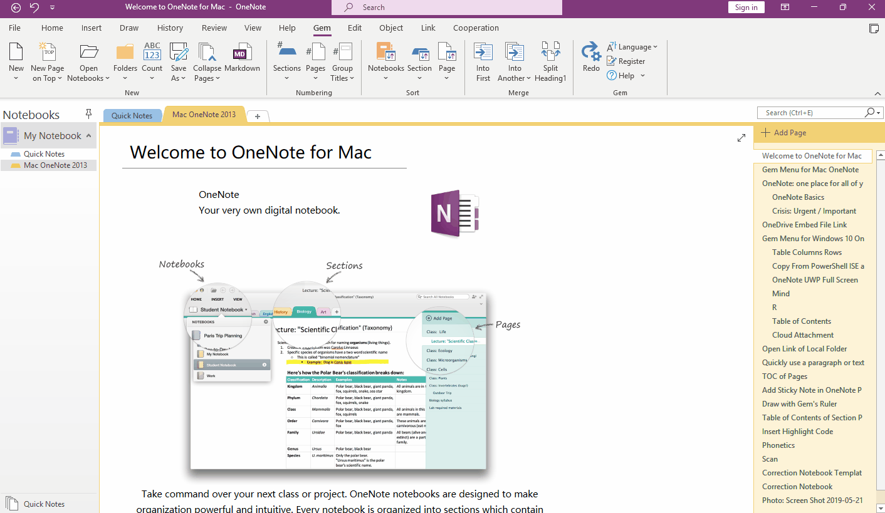The width and height of the screenshot is (885, 513).
Task: Click the page title Welcome to OneNote for Mac
Action: (x=251, y=152)
